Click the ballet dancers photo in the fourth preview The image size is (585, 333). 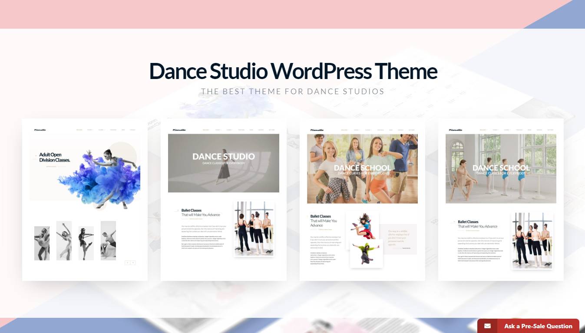tap(532, 241)
